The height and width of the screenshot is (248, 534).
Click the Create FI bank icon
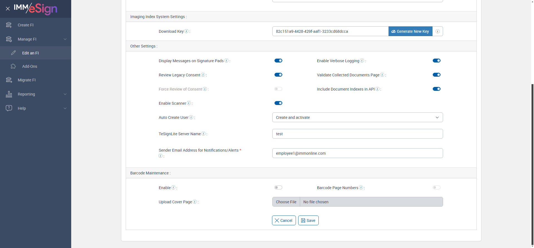9,25
